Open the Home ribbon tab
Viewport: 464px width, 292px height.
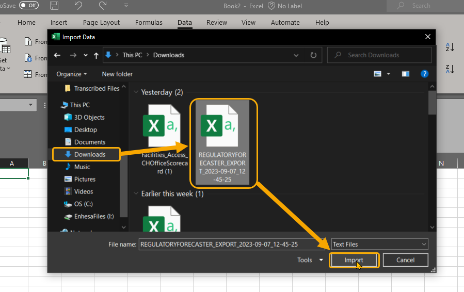coord(26,23)
